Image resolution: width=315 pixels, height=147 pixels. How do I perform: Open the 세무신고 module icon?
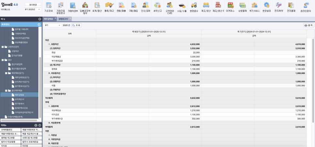coord(157,6)
